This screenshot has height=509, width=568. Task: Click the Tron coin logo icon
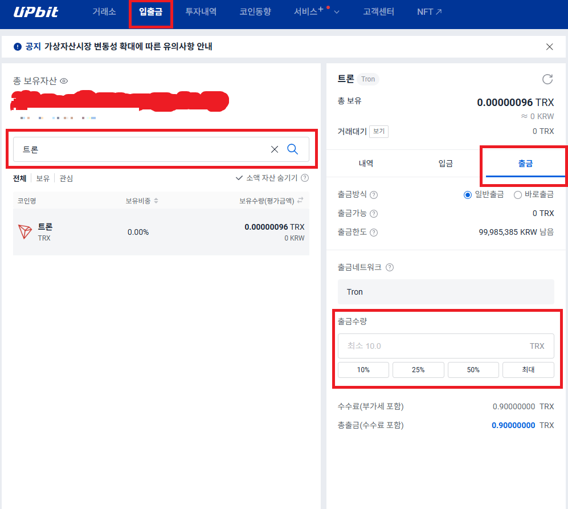pos(25,231)
